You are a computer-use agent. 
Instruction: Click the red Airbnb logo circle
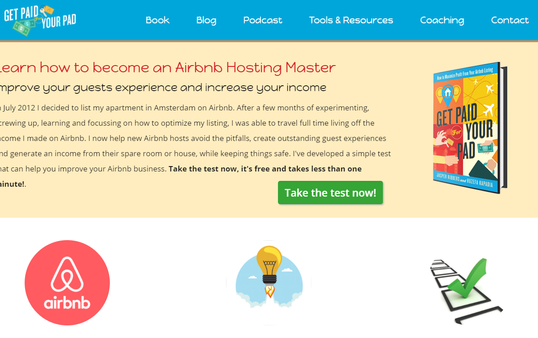(67, 282)
